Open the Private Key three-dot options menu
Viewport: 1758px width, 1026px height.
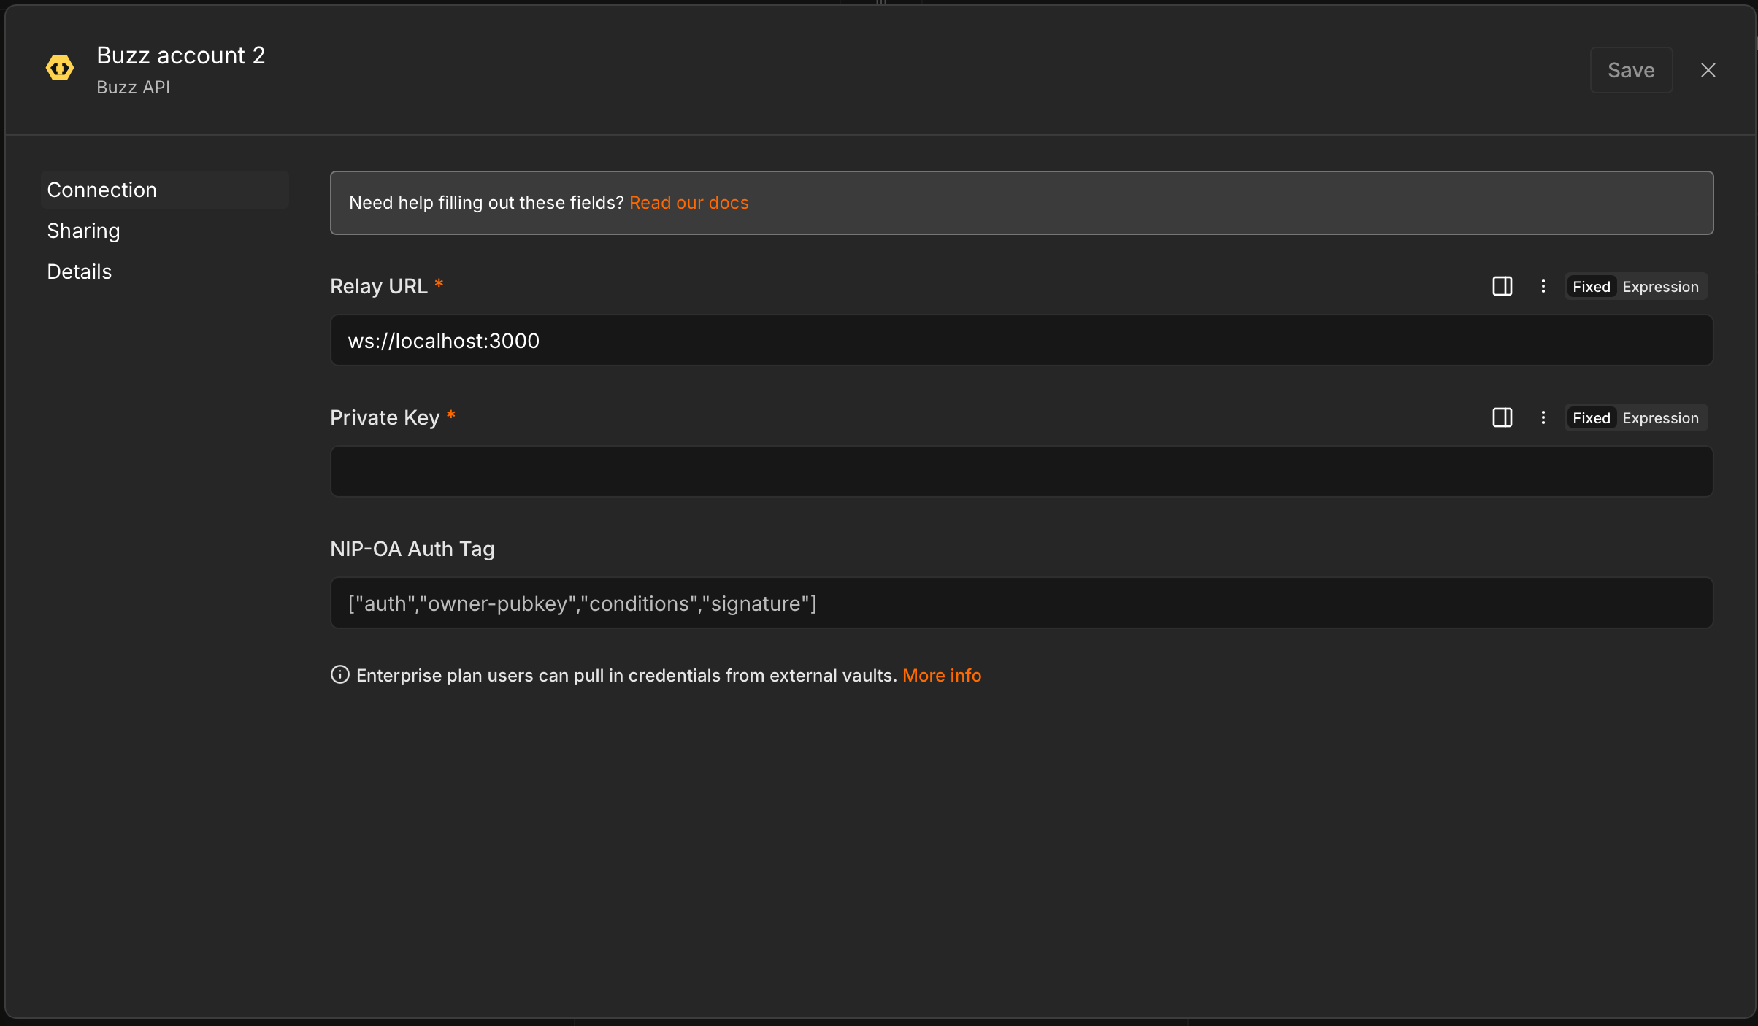(1543, 417)
